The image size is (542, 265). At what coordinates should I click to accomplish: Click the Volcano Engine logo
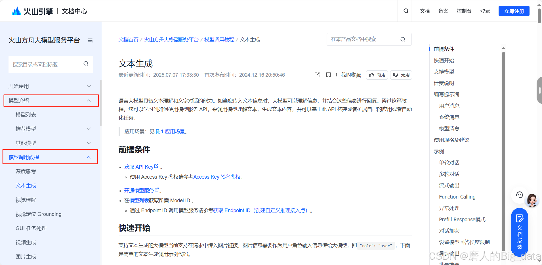click(32, 11)
